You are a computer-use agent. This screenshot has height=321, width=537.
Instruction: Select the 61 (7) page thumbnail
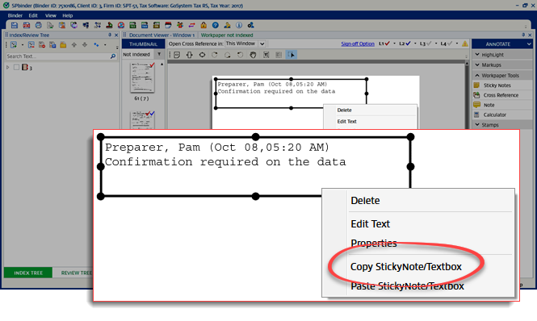(x=142, y=77)
